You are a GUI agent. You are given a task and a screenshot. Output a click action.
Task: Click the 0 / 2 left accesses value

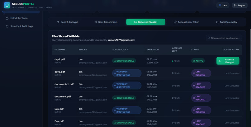pos(176,111)
